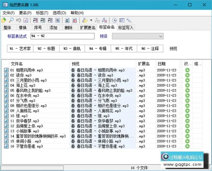Click the %2 - 标题 button
This screenshot has height=171, width=212.
pyautogui.click(x=46, y=48)
